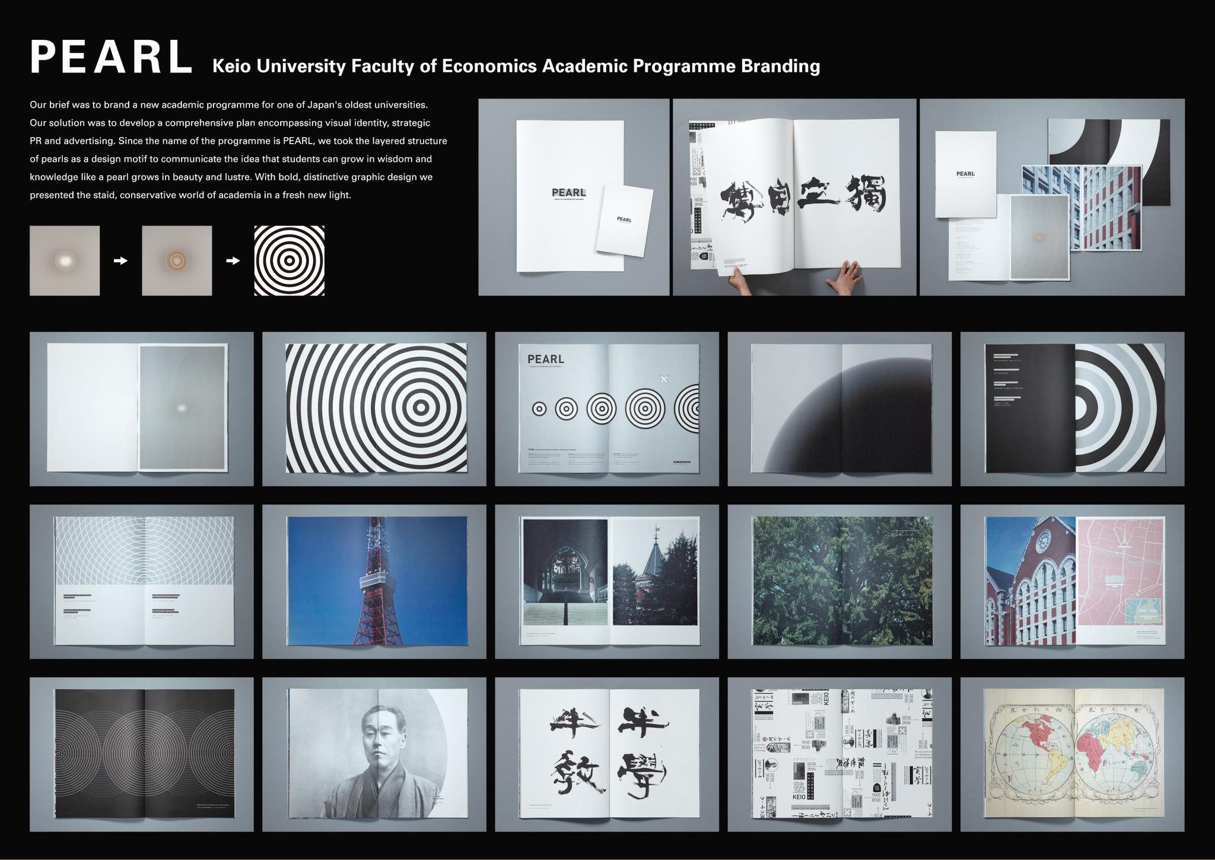The height and width of the screenshot is (860, 1215).
Task: Open the red brick building and pink map spread
Action: (1073, 582)
